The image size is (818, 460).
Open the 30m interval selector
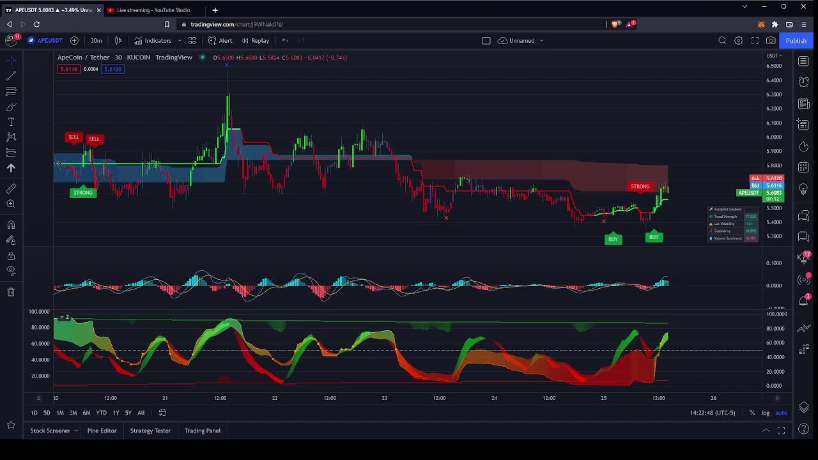96,40
